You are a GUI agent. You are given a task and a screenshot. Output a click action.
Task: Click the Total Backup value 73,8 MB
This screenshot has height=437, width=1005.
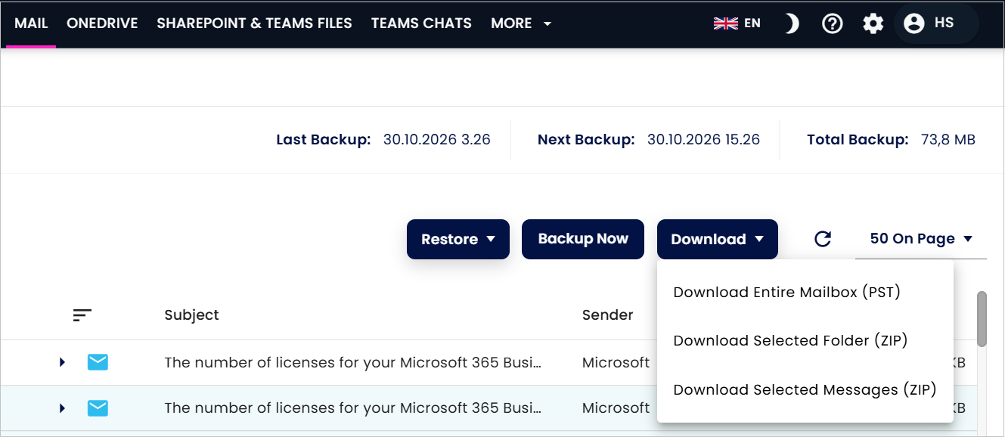(x=948, y=140)
